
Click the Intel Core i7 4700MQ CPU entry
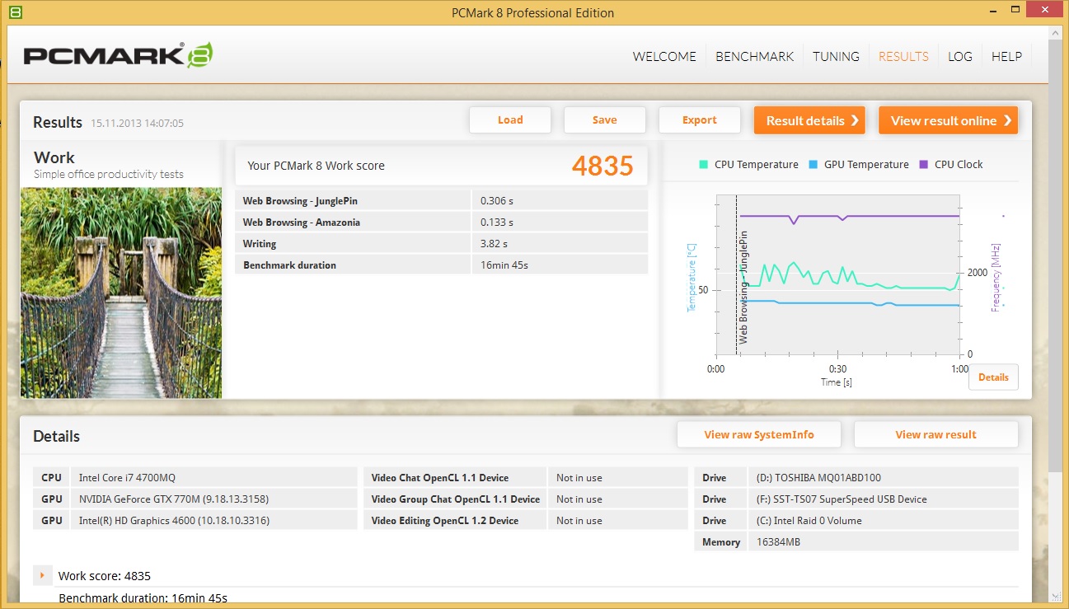pyautogui.click(x=127, y=478)
